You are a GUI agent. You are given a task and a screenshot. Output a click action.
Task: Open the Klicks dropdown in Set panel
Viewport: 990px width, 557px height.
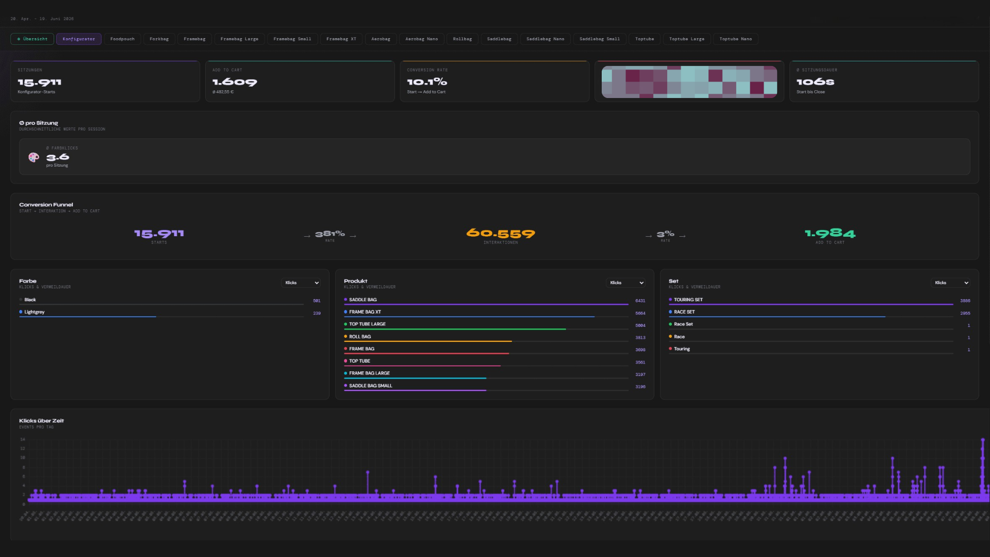pos(950,283)
